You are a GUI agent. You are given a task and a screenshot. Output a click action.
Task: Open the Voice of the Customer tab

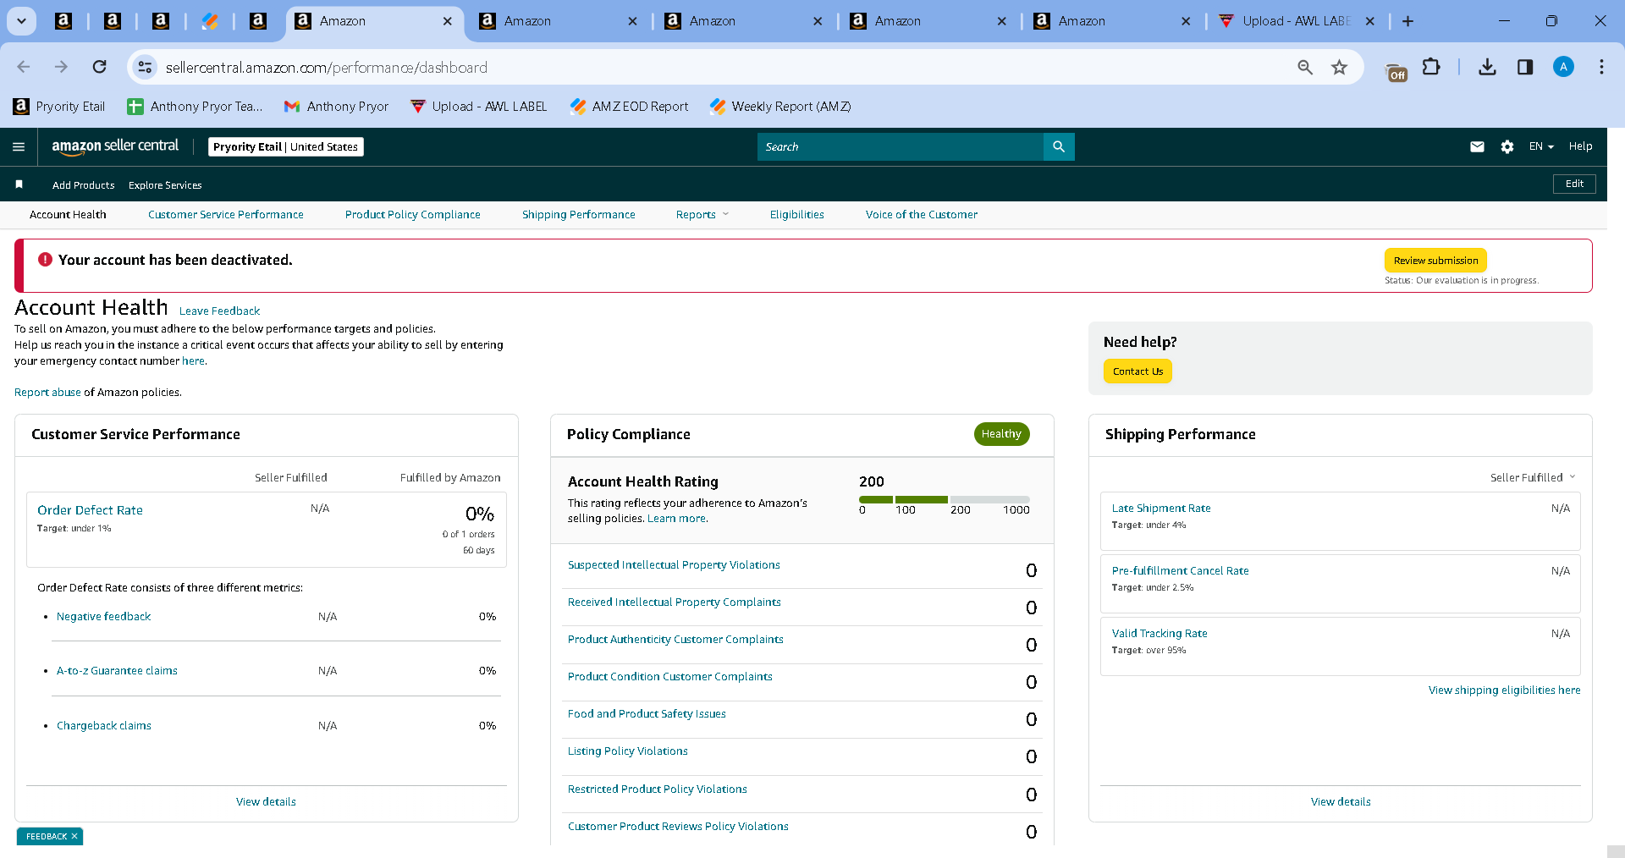(x=922, y=215)
